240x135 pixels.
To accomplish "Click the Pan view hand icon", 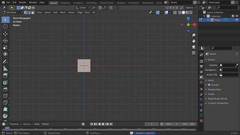I will (x=193, y=41).
